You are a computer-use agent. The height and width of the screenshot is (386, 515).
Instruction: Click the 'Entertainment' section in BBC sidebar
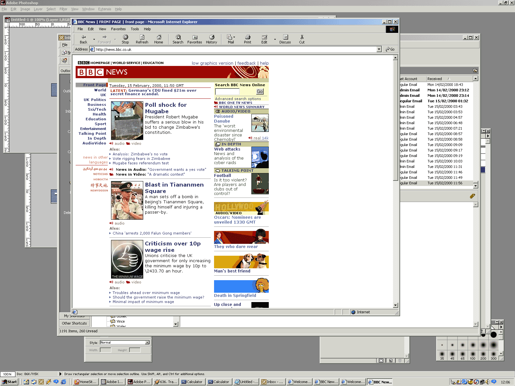[x=93, y=129]
